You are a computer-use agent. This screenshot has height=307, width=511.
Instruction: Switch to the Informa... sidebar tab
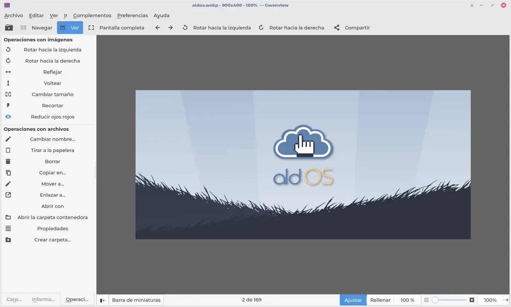[x=43, y=299]
